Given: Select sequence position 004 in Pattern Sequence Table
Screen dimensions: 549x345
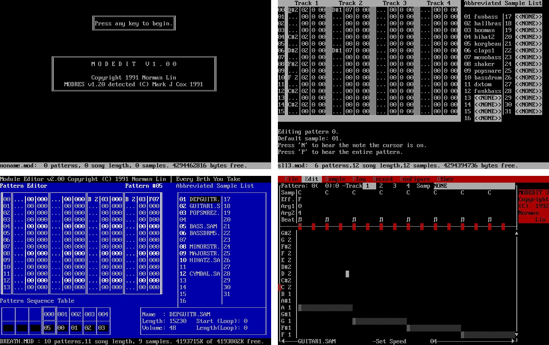Looking at the screenshot, I should coord(103,314).
